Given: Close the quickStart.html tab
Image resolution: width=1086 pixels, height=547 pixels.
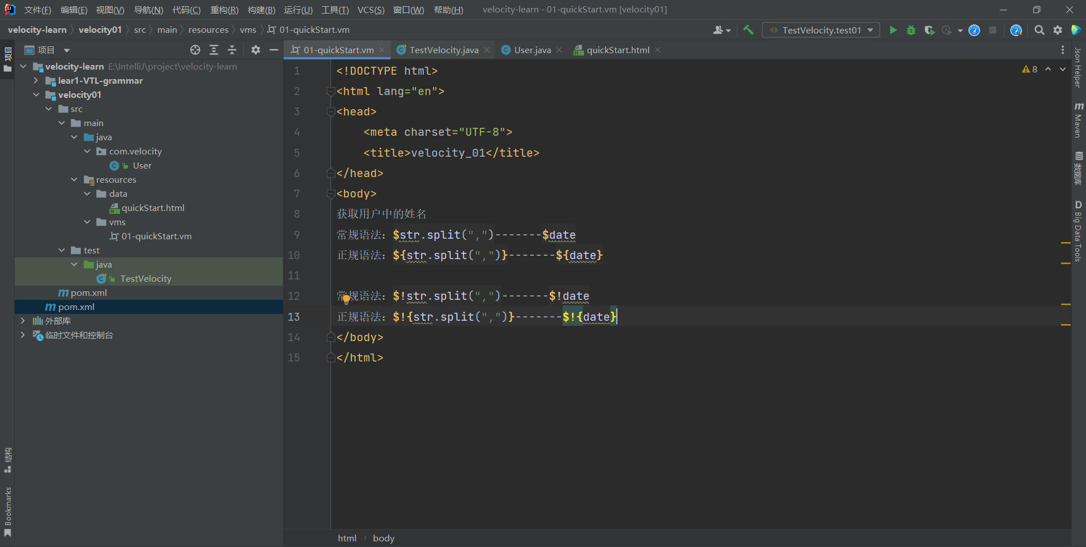Looking at the screenshot, I should 658,50.
